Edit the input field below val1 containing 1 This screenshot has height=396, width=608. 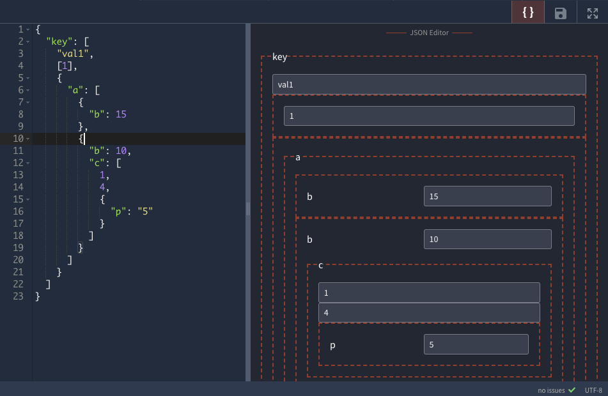[x=429, y=116]
